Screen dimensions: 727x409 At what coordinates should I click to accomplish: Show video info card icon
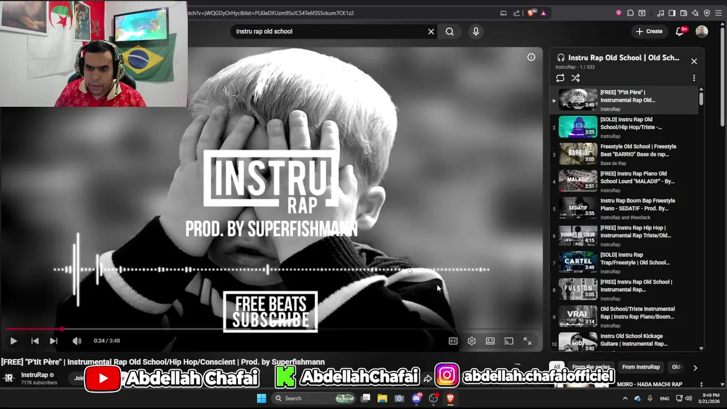[531, 57]
